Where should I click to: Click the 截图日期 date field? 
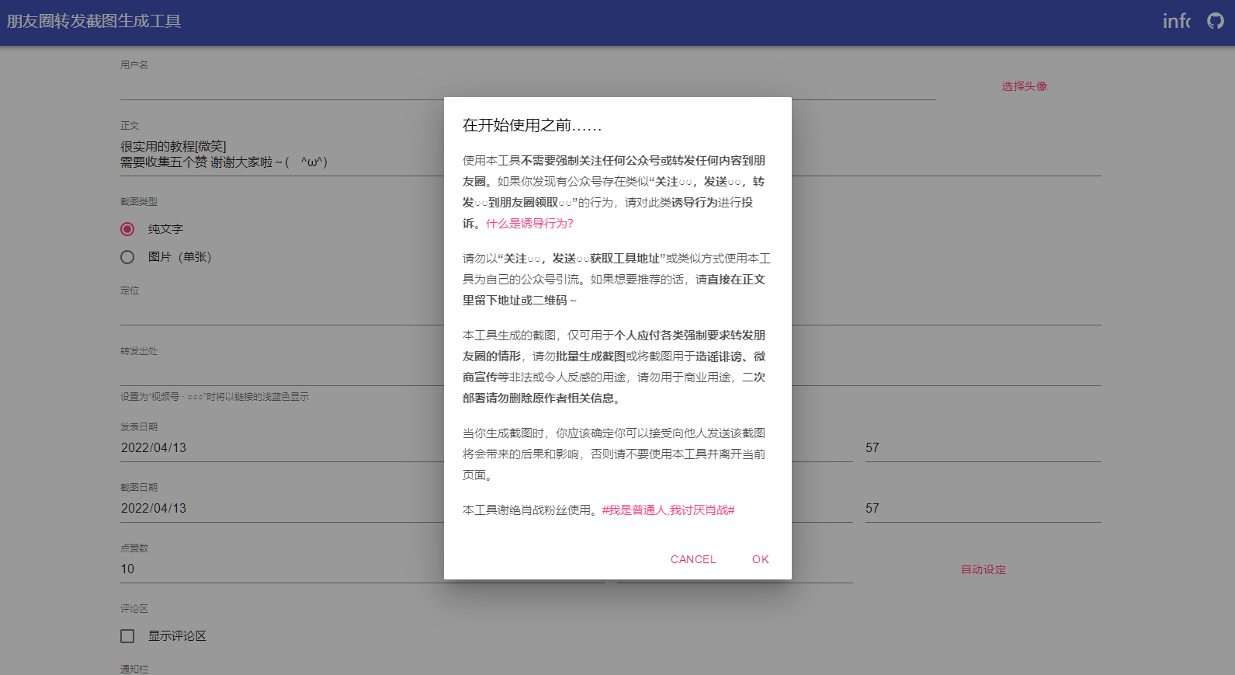pyautogui.click(x=279, y=509)
